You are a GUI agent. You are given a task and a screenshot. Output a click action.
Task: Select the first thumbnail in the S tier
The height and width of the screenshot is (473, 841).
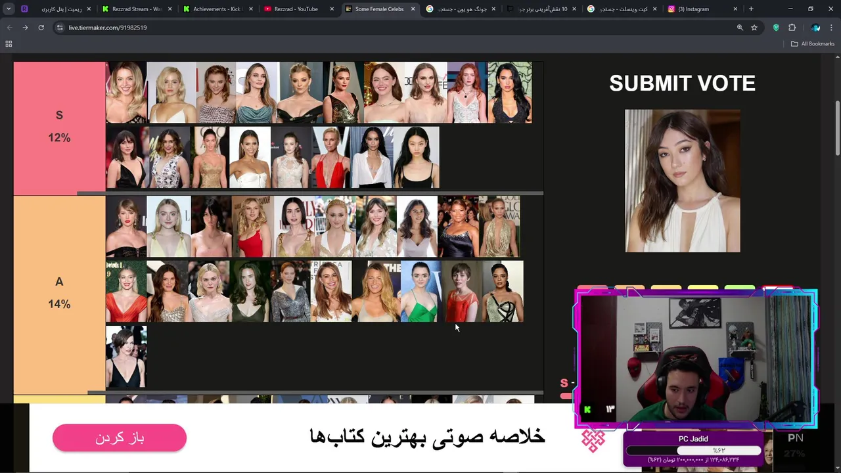click(x=126, y=93)
